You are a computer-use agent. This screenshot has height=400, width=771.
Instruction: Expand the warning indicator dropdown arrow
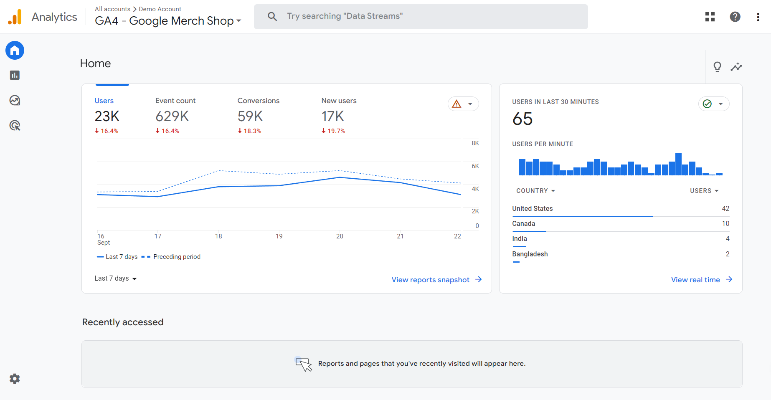click(x=470, y=104)
